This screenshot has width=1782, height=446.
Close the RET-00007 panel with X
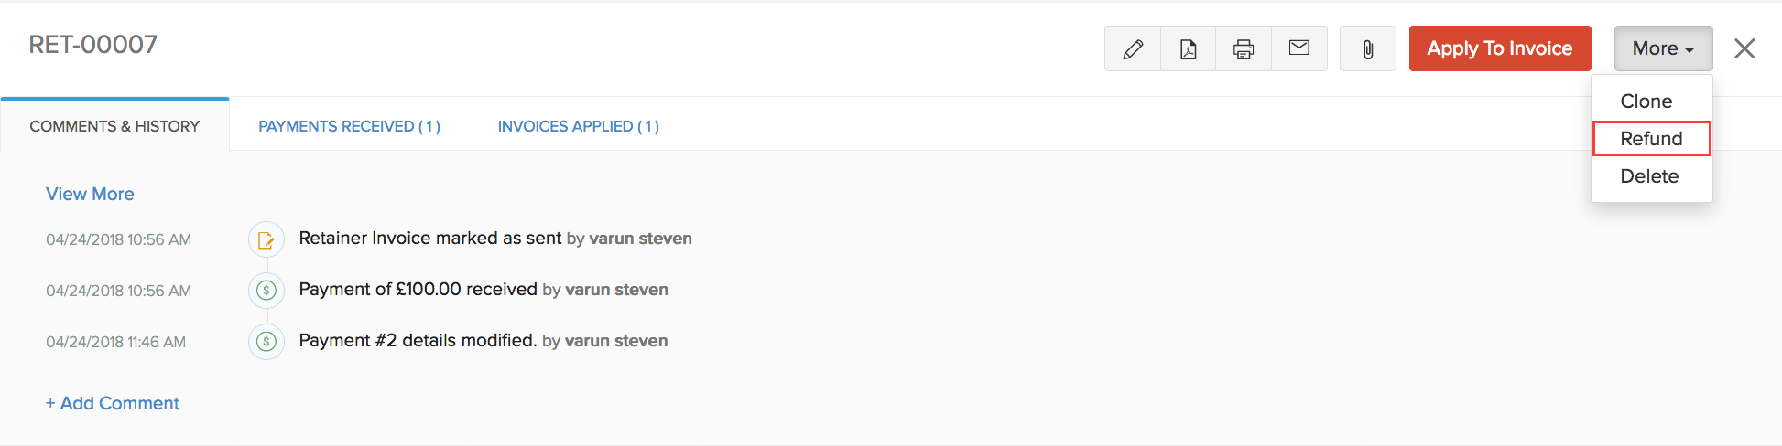pyautogui.click(x=1744, y=48)
